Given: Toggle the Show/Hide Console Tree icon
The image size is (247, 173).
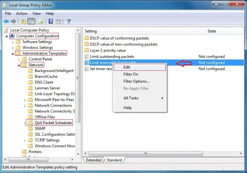Looking at the screenshot, I should pos(31,21).
